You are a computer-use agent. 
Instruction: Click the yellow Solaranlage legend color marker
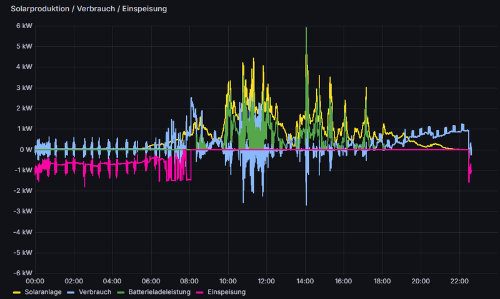pos(16,292)
